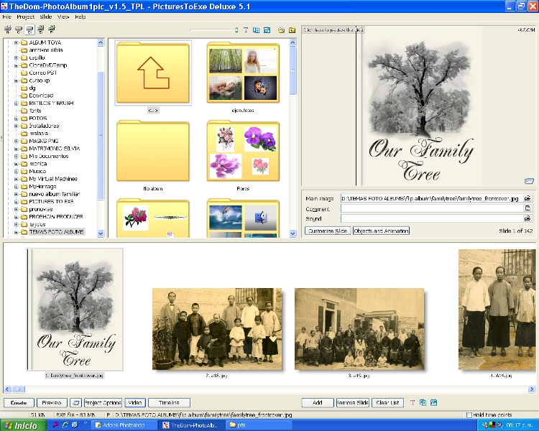Screen dimensions: 539x431
Task: Switch to Adobe Photoshop taskbar button
Action: coord(124,425)
